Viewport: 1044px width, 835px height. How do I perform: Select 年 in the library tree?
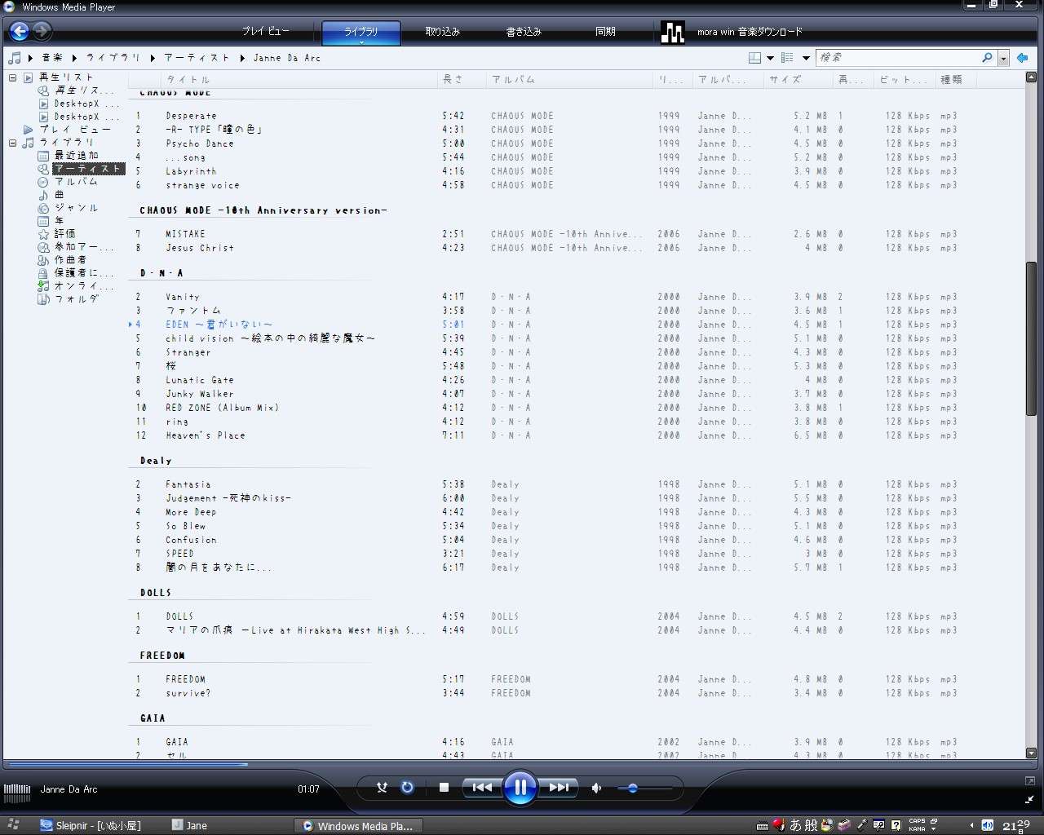(59, 221)
